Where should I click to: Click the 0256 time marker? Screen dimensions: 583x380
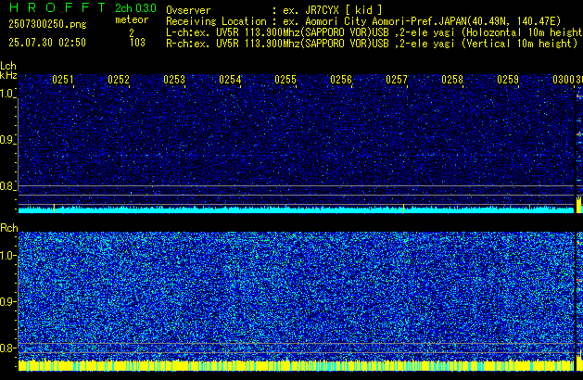tap(341, 80)
